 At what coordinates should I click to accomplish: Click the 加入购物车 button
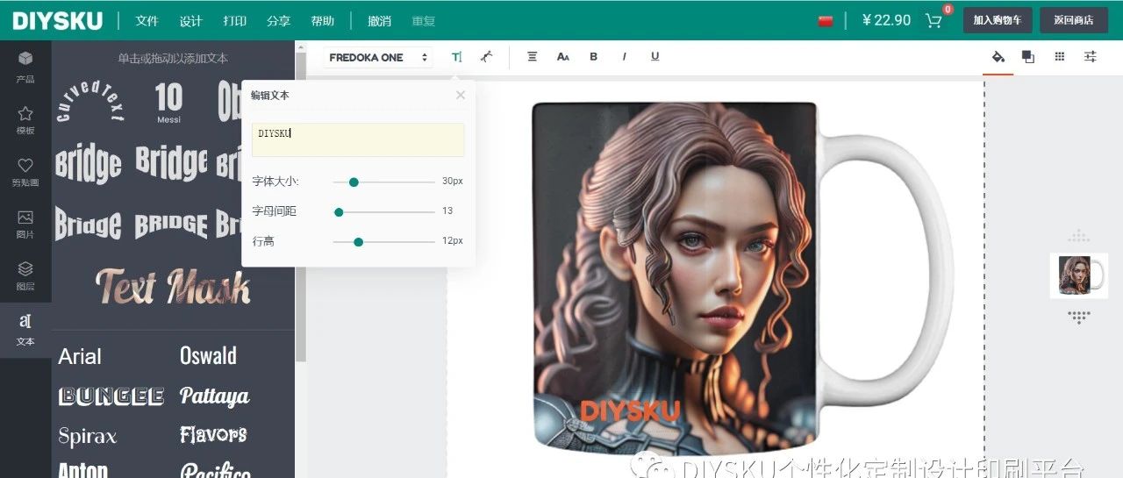tap(998, 20)
